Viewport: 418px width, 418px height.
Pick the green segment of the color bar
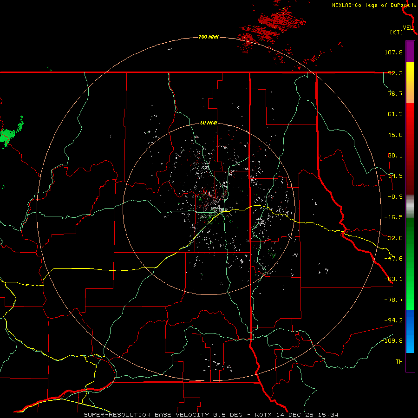pyautogui.click(x=410, y=264)
